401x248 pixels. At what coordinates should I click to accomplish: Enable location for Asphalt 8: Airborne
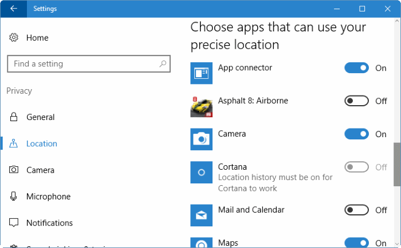[x=356, y=101]
